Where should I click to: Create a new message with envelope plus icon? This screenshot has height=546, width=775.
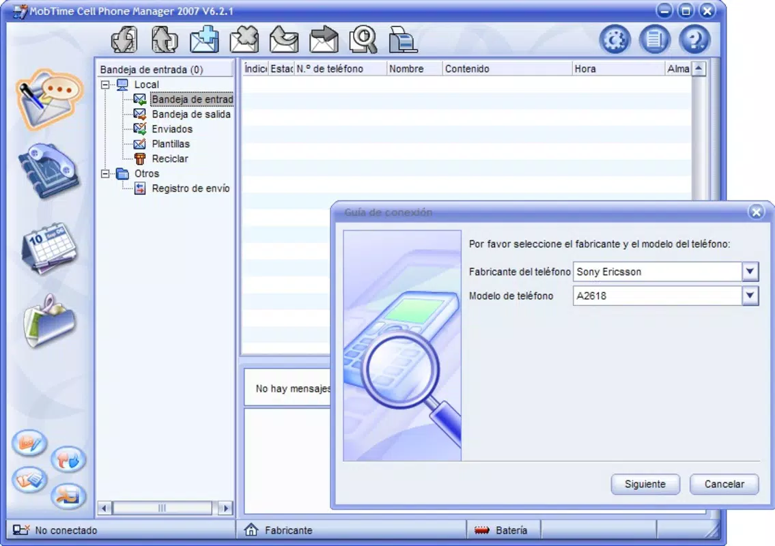click(x=204, y=40)
